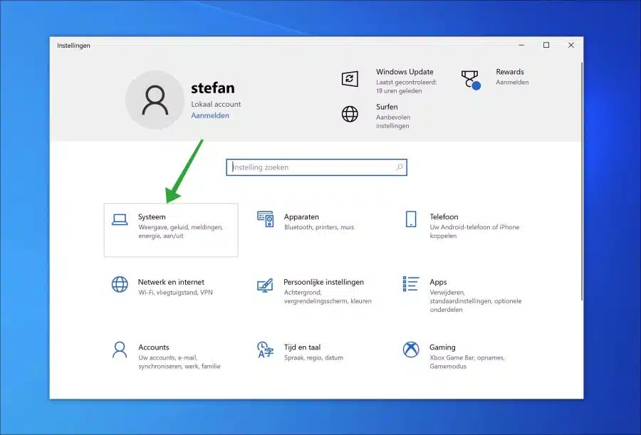
Task: Open Netwerk en internet settings
Action: [171, 282]
